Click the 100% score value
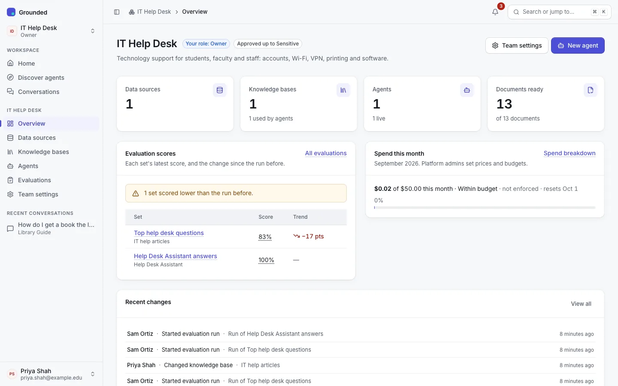The height and width of the screenshot is (386, 618). coord(266,260)
